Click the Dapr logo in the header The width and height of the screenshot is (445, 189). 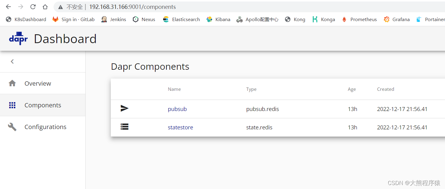(18, 38)
